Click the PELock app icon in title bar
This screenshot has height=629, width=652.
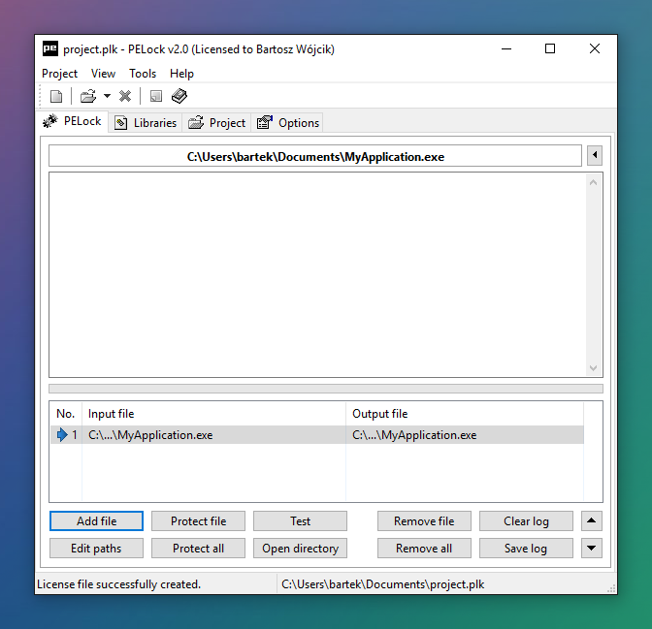pos(50,48)
